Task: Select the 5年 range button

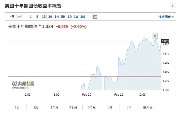Action: click(x=129, y=107)
